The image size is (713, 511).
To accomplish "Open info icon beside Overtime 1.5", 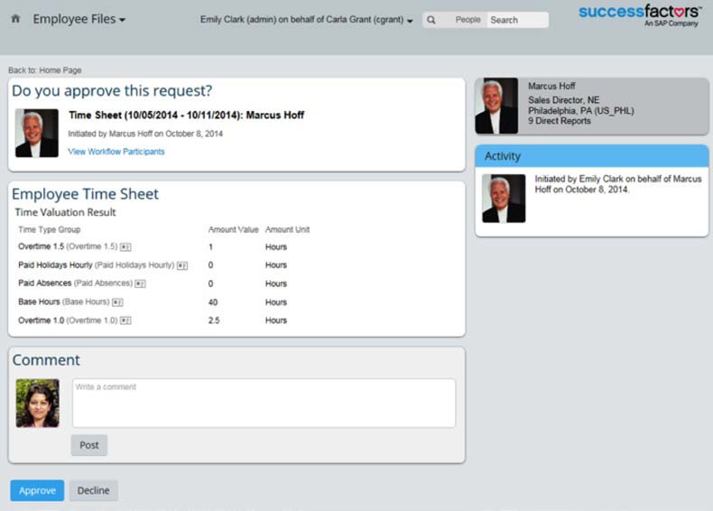I will (126, 246).
